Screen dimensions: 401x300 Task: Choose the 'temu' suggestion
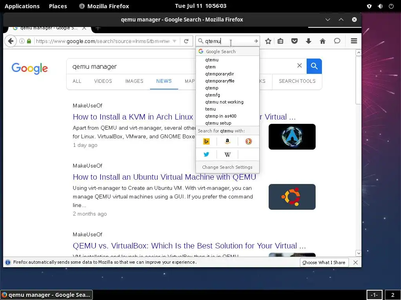(228, 109)
